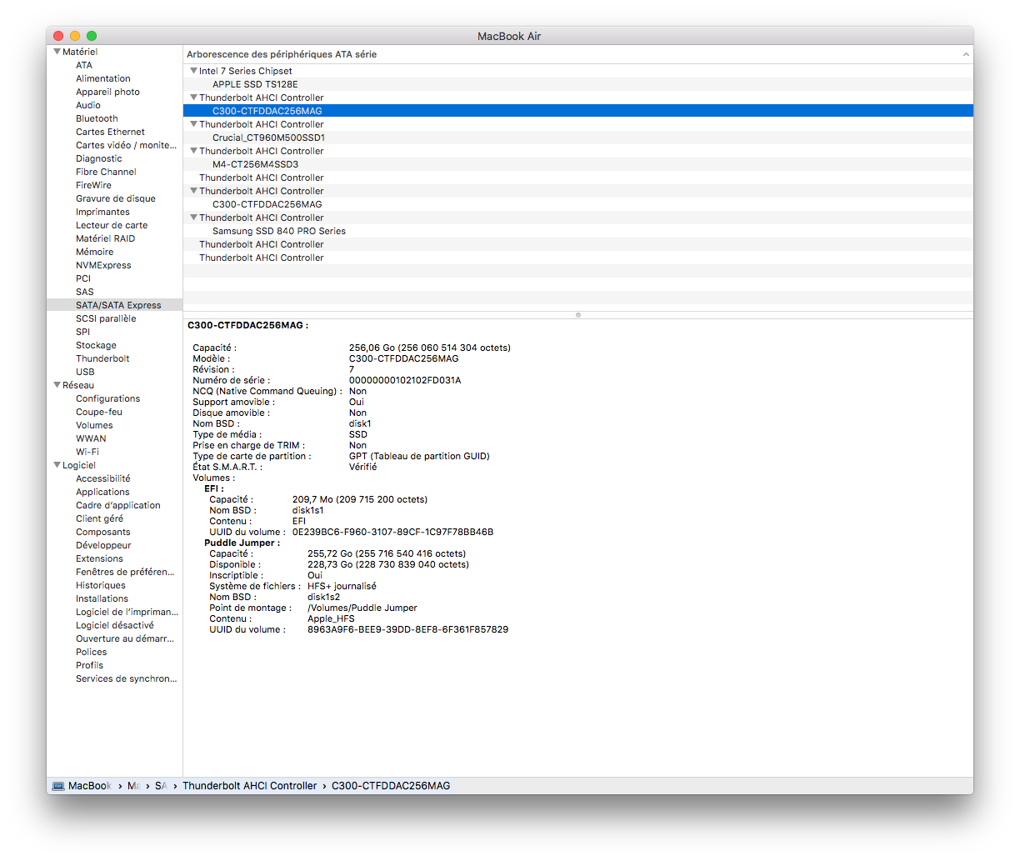Collapse the Matériel section in sidebar
The width and height of the screenshot is (1020, 861).
click(57, 52)
